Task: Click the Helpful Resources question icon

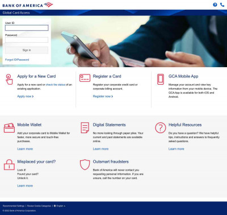Action: coord(161,127)
